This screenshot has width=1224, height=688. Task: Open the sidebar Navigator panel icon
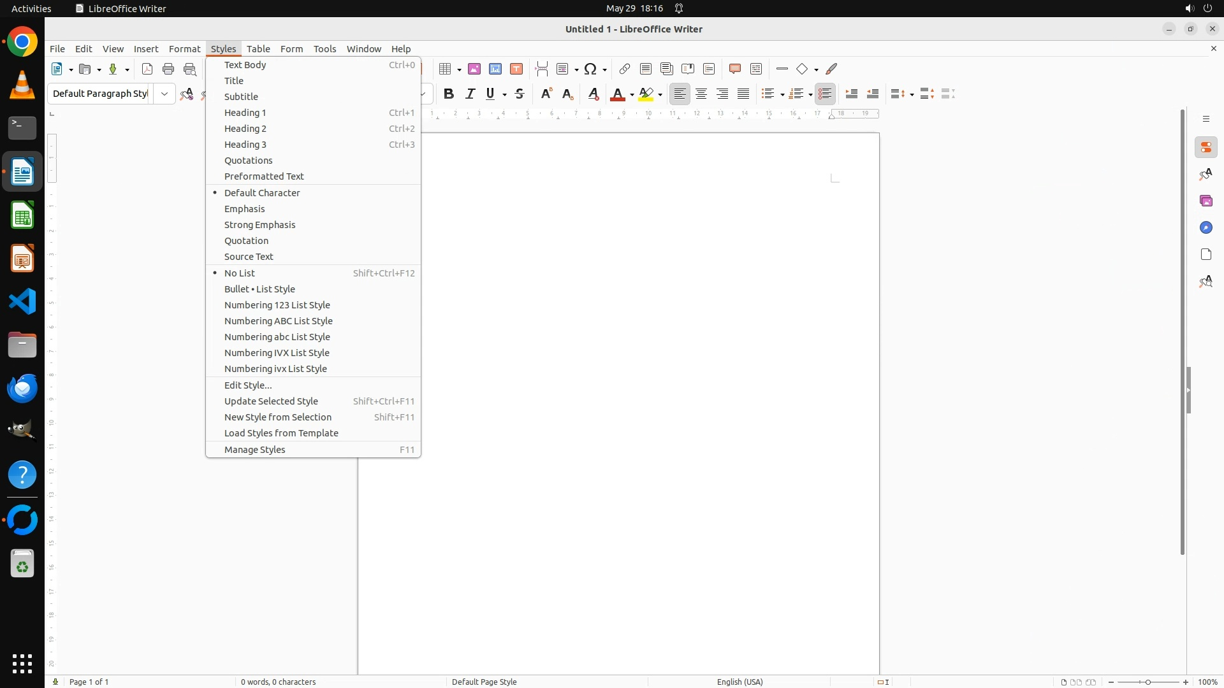click(x=1206, y=227)
